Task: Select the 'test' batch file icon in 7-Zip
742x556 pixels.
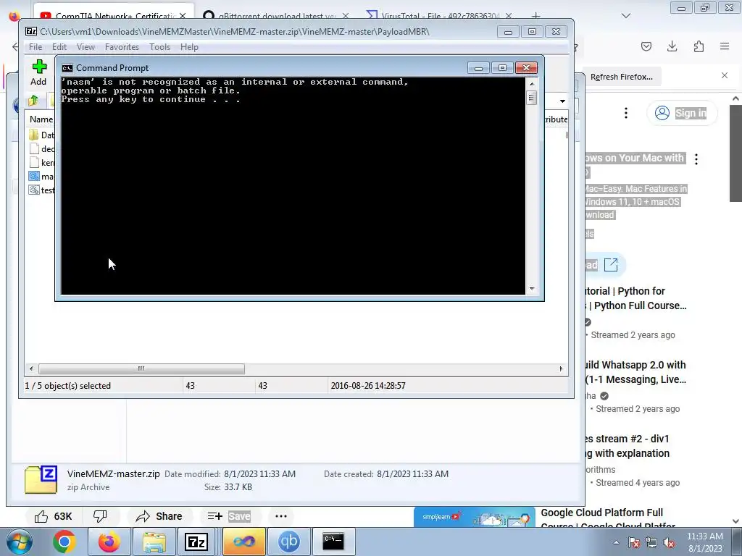Action: (x=33, y=190)
